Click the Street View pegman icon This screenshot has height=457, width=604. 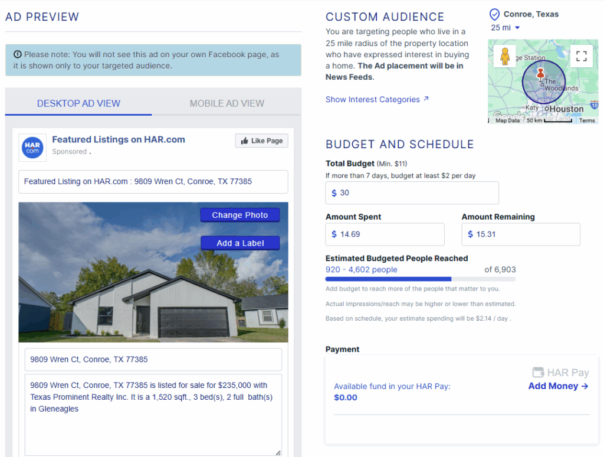pos(504,56)
